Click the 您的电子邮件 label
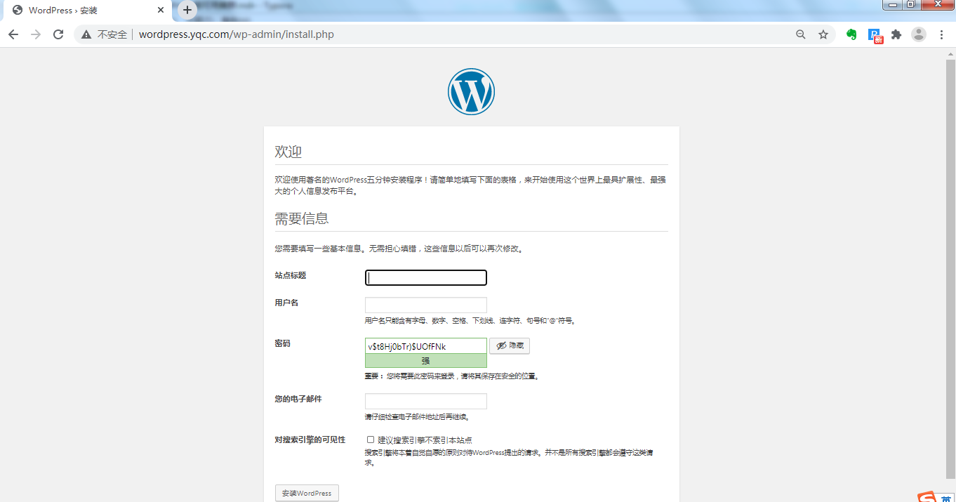Screen dimensions: 956x502 (x=298, y=399)
